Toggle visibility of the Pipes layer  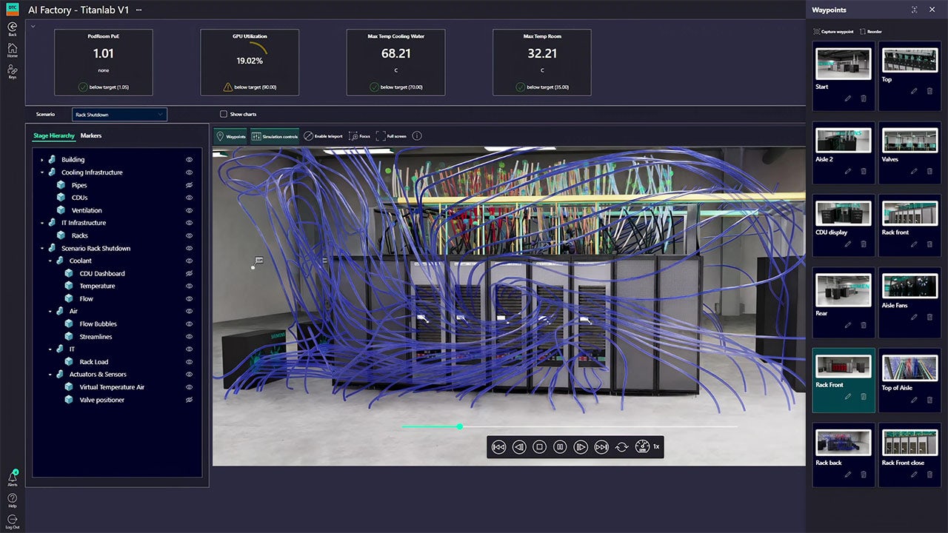(189, 184)
